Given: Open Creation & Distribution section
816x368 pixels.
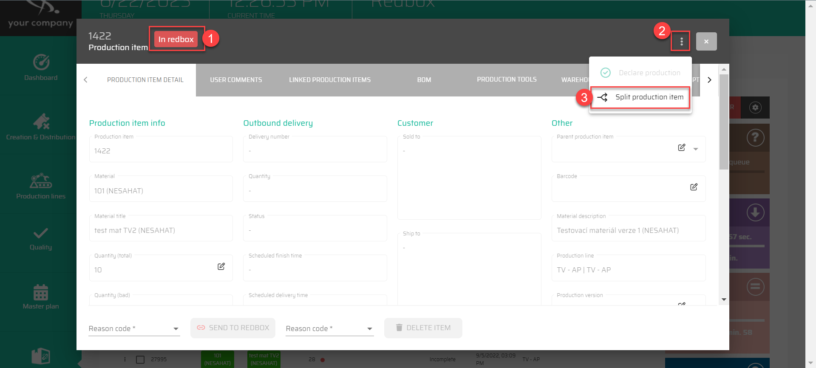Looking at the screenshot, I should [41, 127].
